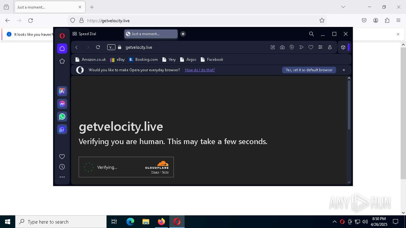
Task: Open Amazon.co.uk bookmark
Action: (91, 60)
